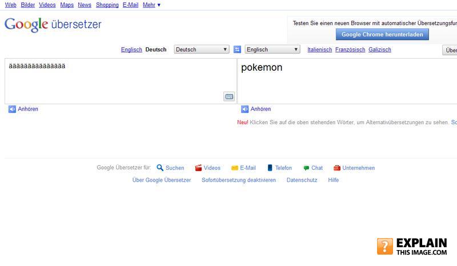Click Anhören text under source box

(x=28, y=109)
